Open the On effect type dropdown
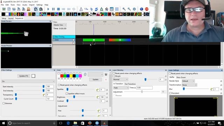The width and height of the screenshot is (224, 126). pos(28,81)
